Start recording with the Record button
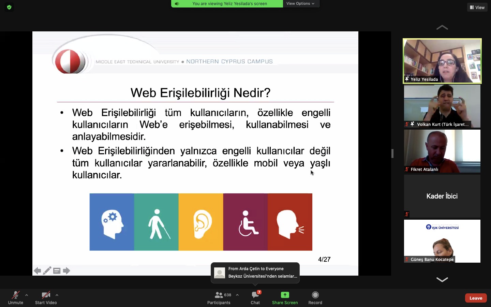This screenshot has width=491, height=307. coord(315,297)
